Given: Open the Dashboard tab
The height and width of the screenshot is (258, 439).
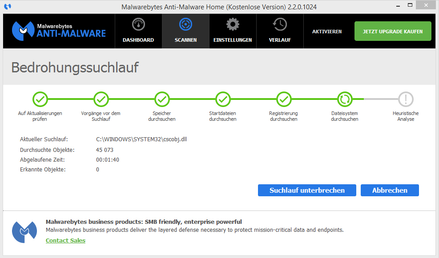Looking at the screenshot, I should click(138, 31).
